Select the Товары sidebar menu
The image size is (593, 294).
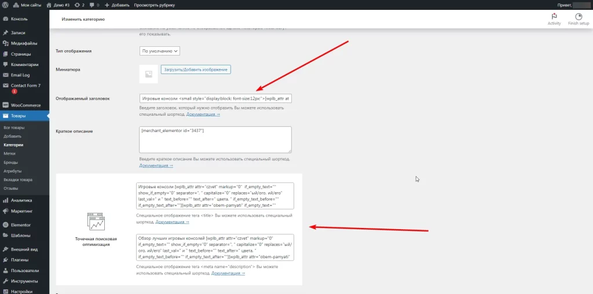(x=24, y=116)
